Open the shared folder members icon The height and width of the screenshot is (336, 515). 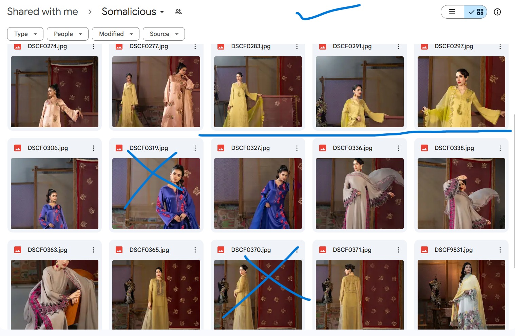(x=178, y=12)
